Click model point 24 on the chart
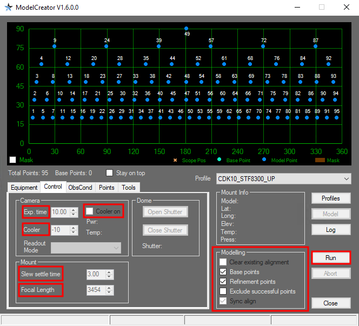Screen dimensions: 359x326 click(107, 46)
